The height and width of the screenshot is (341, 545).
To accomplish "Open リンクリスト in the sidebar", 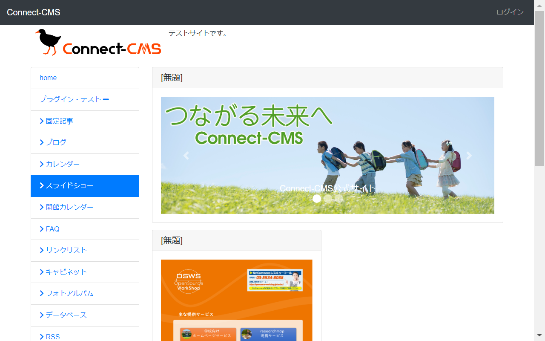I will coord(85,251).
